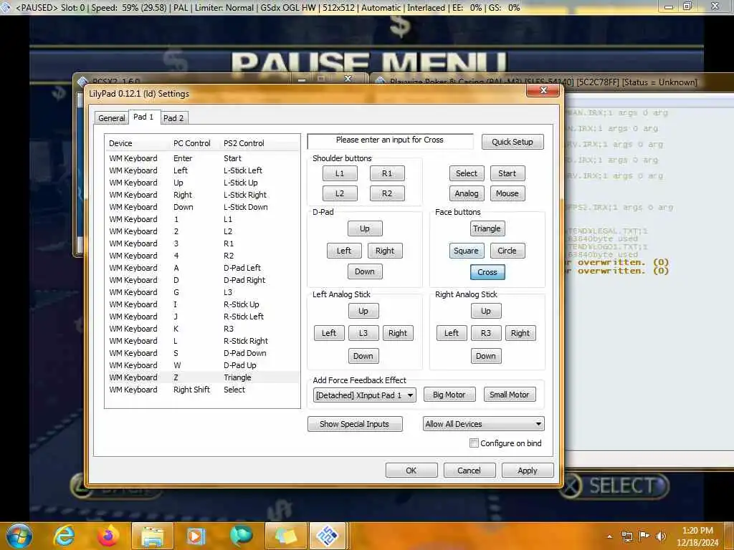Screen dimensions: 734x550
Task: Select the K to R3 binding row
Action: 202,329
